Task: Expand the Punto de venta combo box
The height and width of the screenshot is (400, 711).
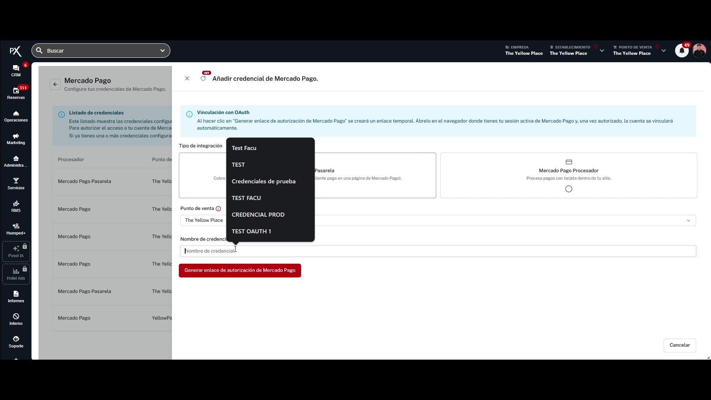Action: point(438,220)
